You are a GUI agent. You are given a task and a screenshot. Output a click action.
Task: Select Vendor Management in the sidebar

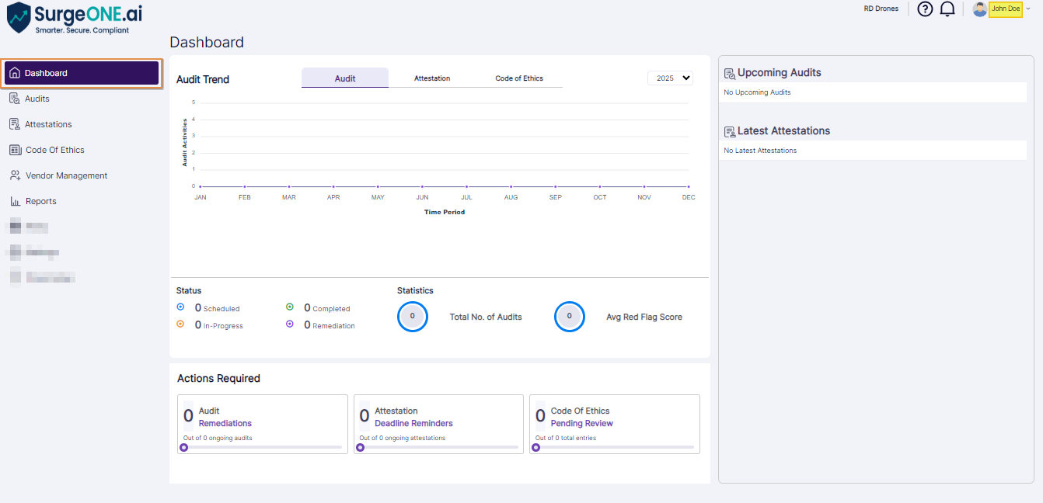[x=15, y=175]
